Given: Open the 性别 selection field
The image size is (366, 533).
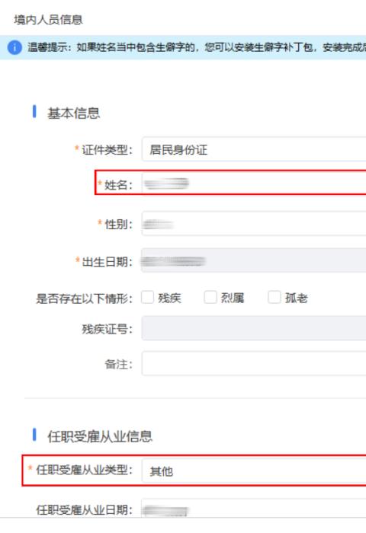Looking at the screenshot, I should click(x=254, y=223).
